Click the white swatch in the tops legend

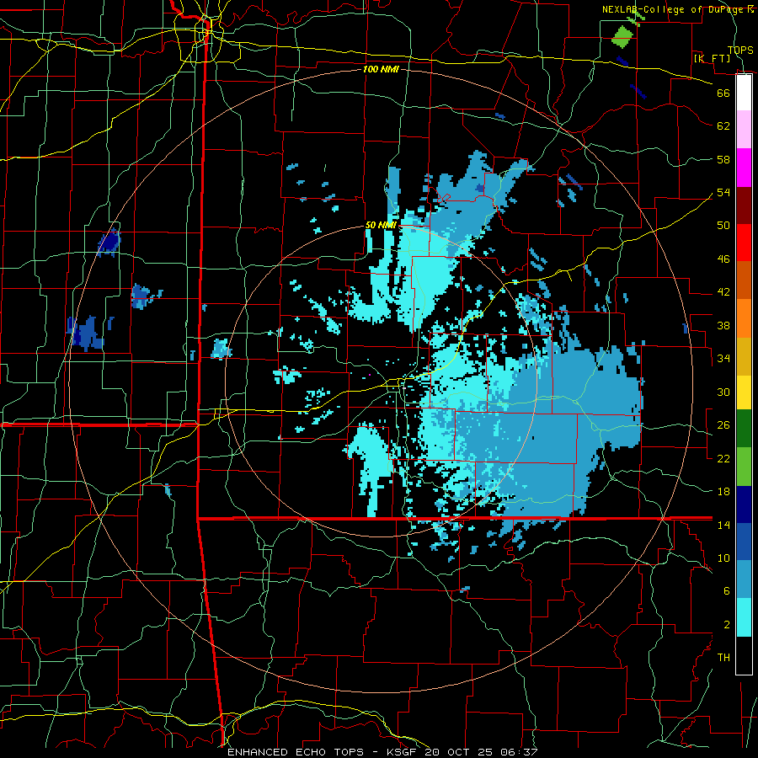(744, 93)
